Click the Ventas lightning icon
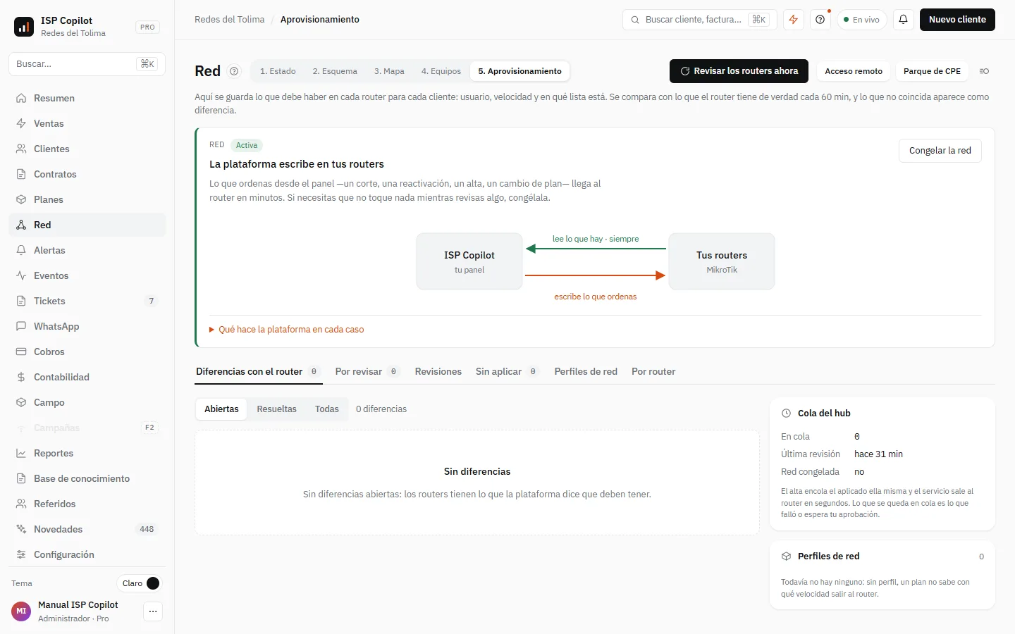This screenshot has height=634, width=1015. point(21,123)
